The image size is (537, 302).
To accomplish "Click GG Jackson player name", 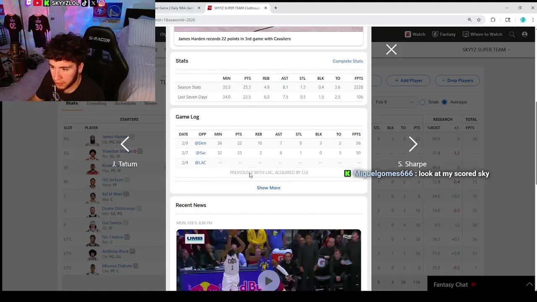I will [x=112, y=180].
